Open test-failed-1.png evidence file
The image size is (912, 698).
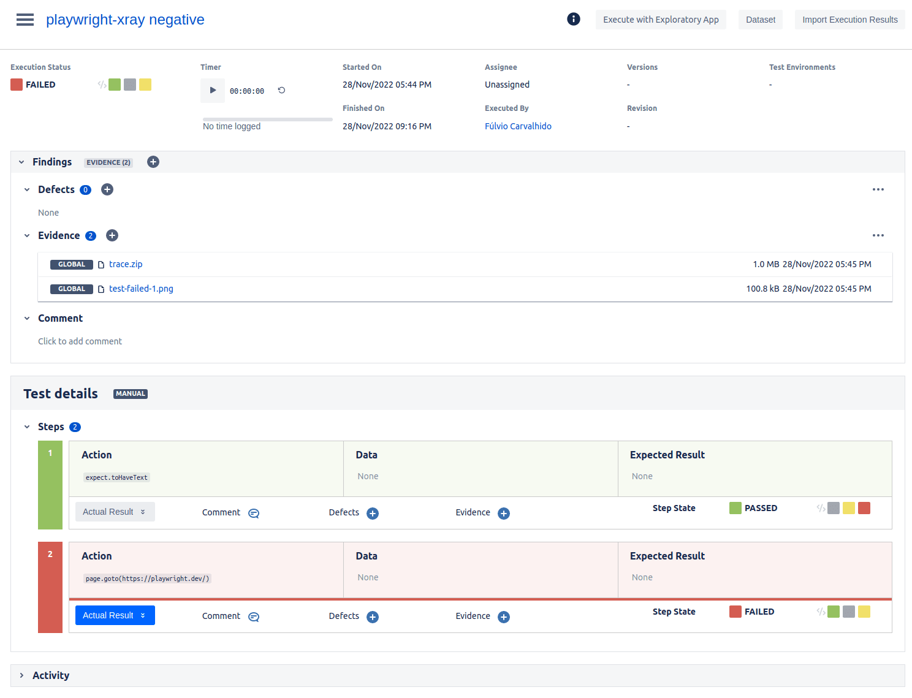(x=141, y=289)
